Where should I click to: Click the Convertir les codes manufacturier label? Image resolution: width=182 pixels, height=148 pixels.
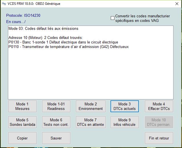coord(143,18)
